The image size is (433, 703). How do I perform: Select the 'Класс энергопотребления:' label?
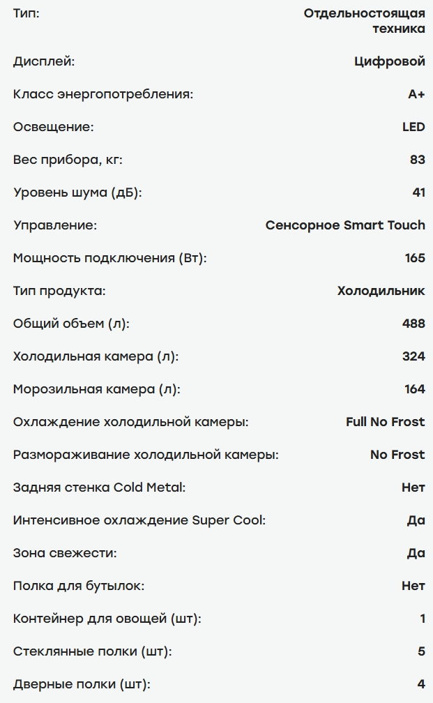pos(103,94)
